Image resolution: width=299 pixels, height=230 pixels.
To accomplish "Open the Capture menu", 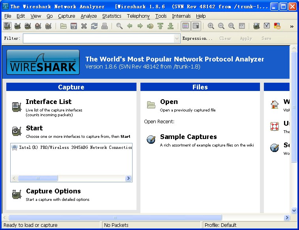I will click(67, 16).
